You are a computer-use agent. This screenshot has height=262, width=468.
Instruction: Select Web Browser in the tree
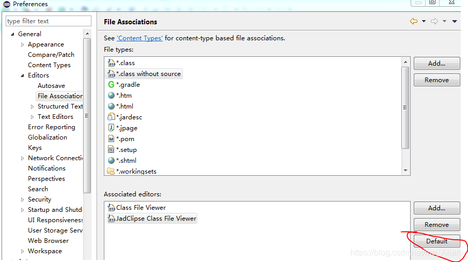tap(49, 241)
